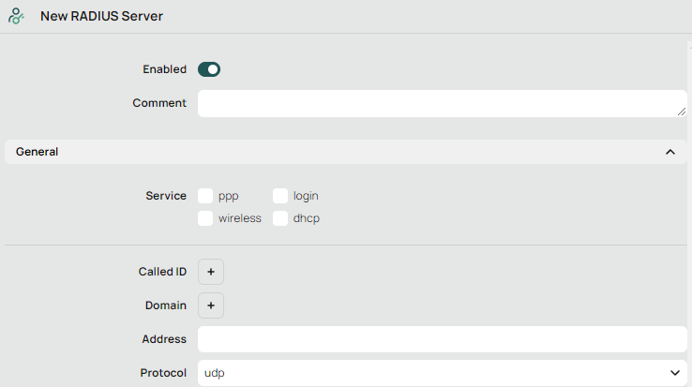Check the login service checkbox
Viewport: 692px width, 387px height.
tap(280, 196)
